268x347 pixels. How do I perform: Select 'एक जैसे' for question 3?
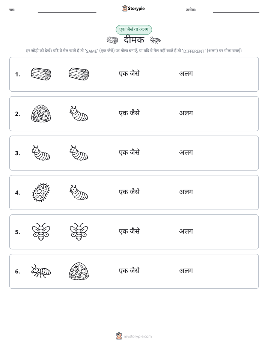click(x=129, y=152)
